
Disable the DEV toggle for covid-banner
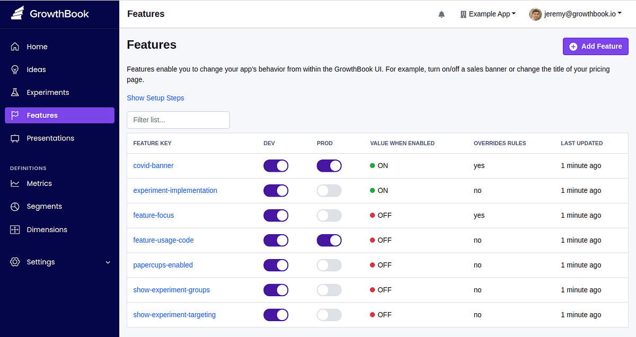276,165
